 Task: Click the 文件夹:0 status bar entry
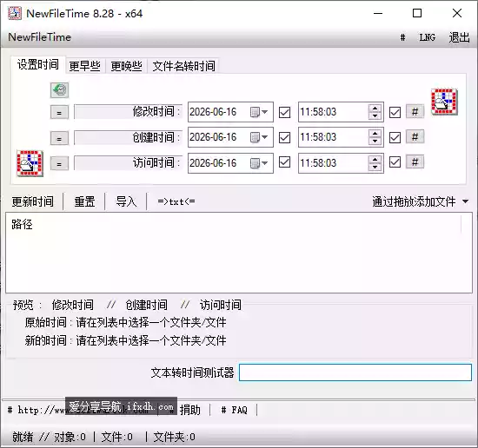pos(174,437)
